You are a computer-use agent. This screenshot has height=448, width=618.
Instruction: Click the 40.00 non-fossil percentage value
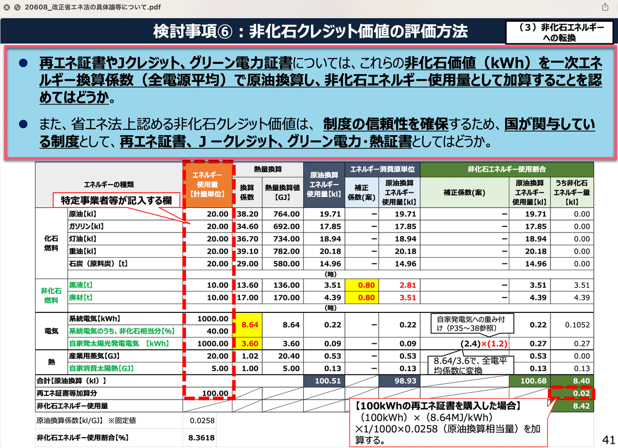click(216, 331)
